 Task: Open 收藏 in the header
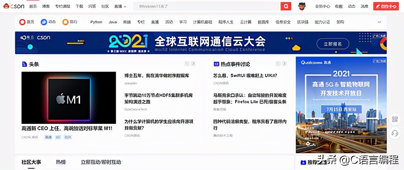339,7
